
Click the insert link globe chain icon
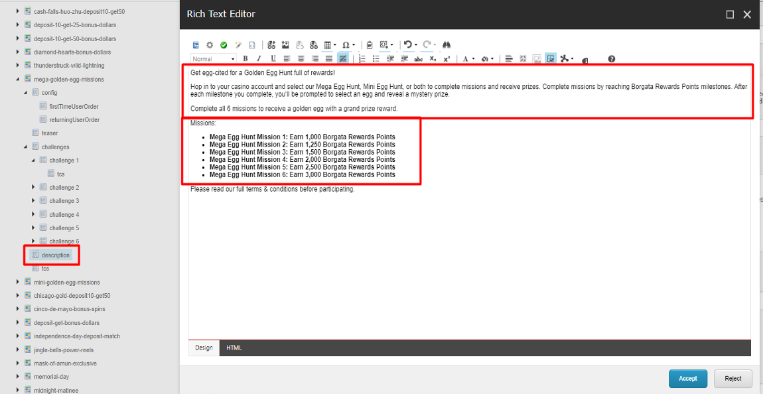(x=314, y=44)
